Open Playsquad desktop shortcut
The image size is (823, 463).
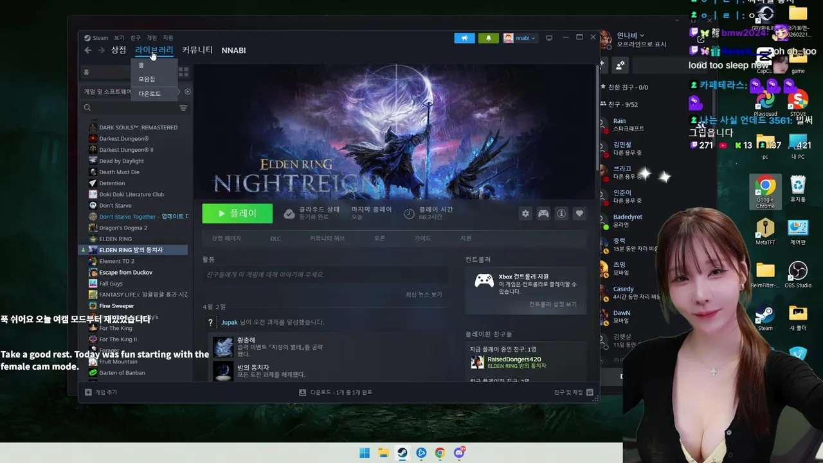[765, 104]
